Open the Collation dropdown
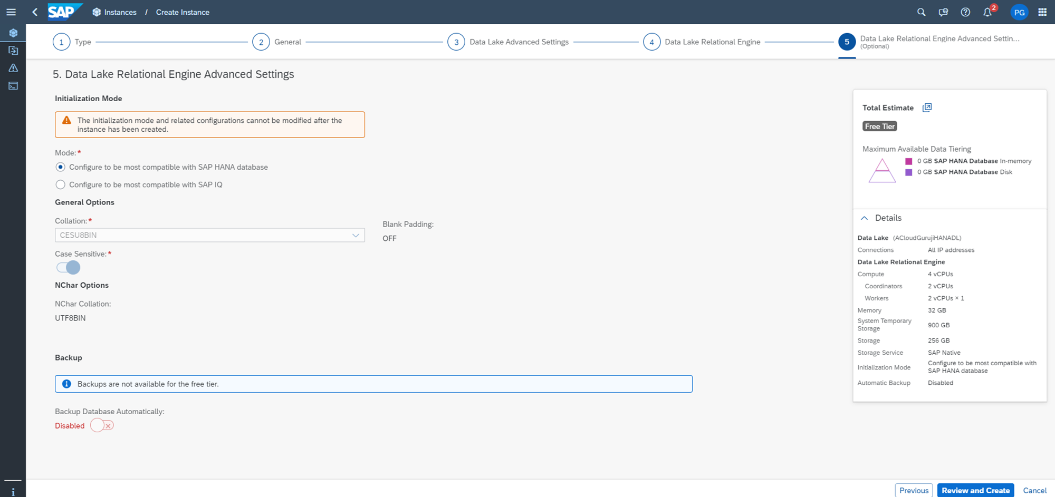Screen dimensions: 1055x497 (x=209, y=235)
